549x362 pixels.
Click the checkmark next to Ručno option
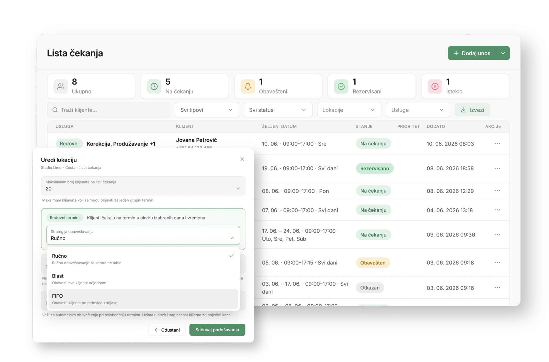(x=231, y=256)
